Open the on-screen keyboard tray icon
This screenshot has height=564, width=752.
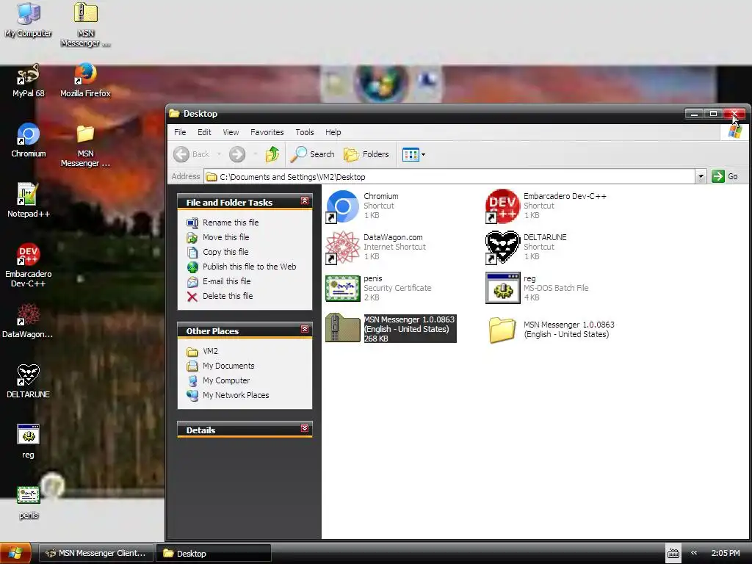(673, 554)
